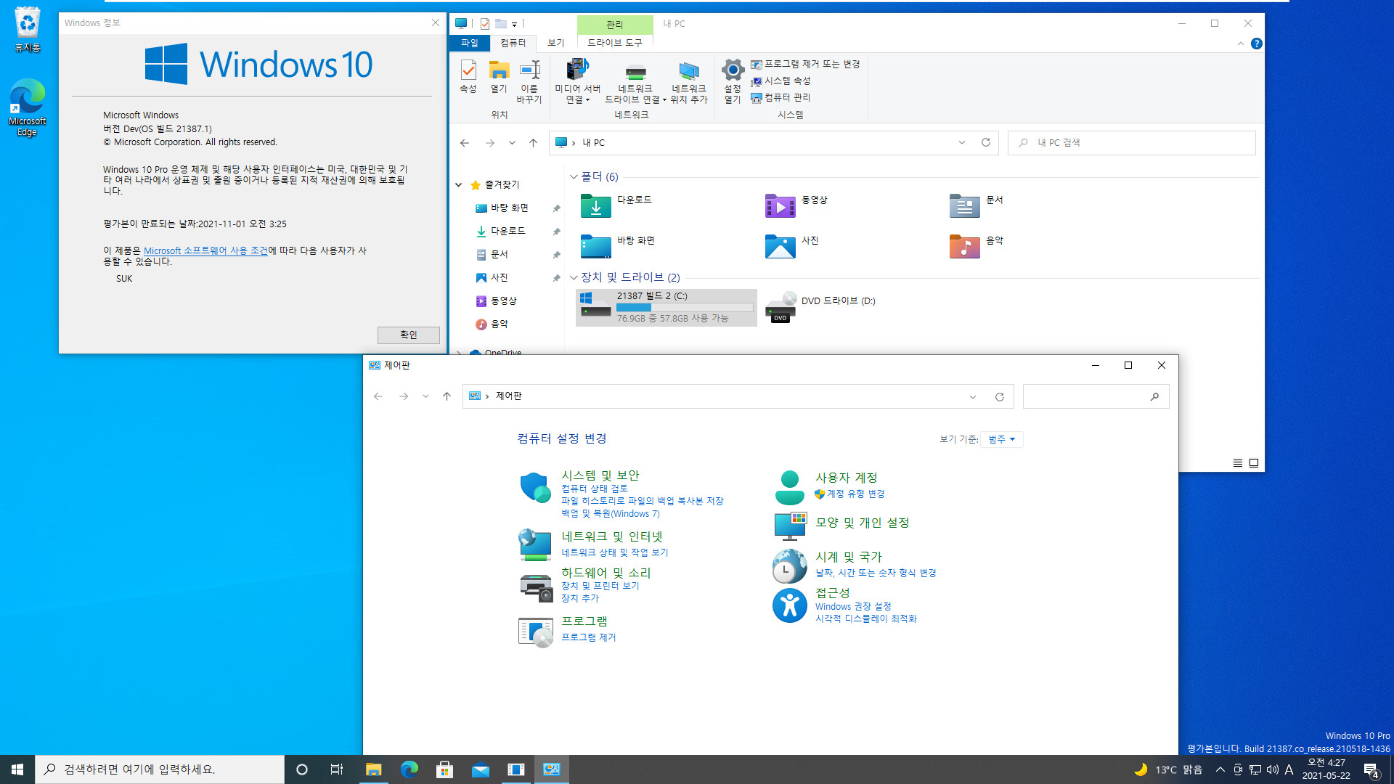The height and width of the screenshot is (784, 1394).
Task: Expand 내 PC address bar history dropdown
Action: [962, 142]
